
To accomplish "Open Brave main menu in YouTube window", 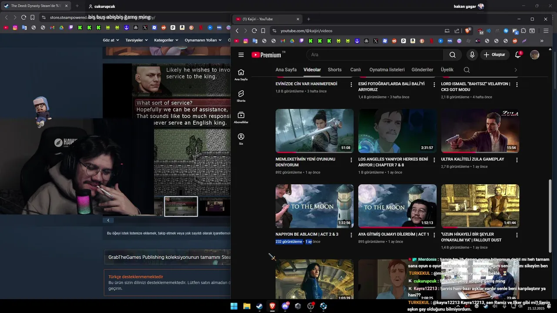I will click(x=546, y=31).
